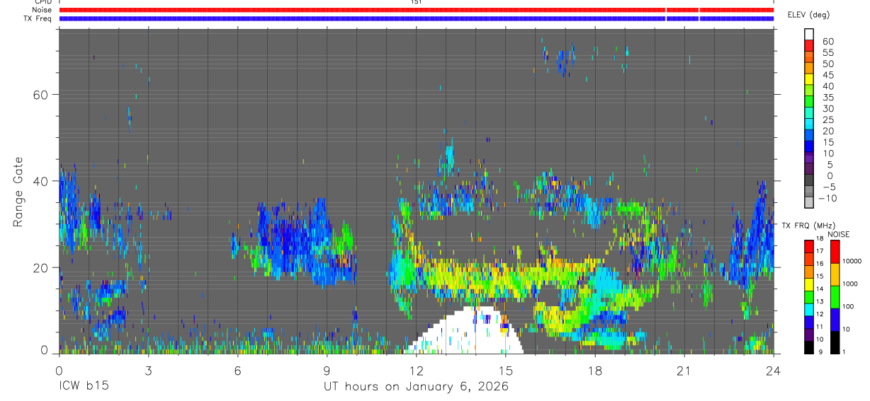Click the NOISE label '1000'
This screenshot has width=870, height=401.
pos(851,284)
